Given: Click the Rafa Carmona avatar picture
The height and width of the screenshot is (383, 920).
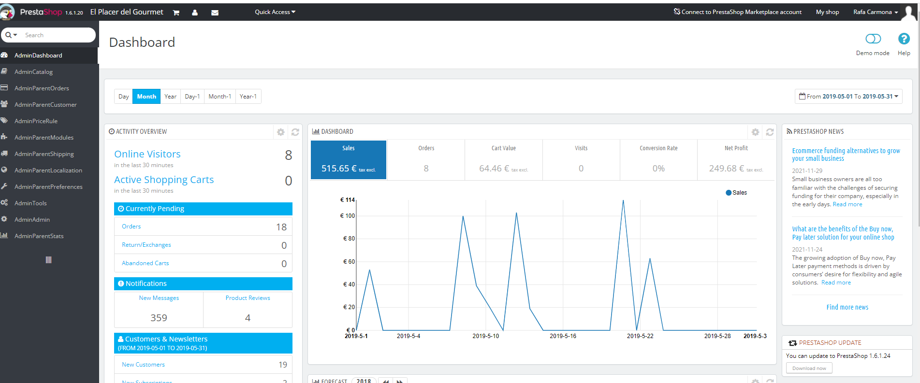Looking at the screenshot, I should pyautogui.click(x=909, y=13).
